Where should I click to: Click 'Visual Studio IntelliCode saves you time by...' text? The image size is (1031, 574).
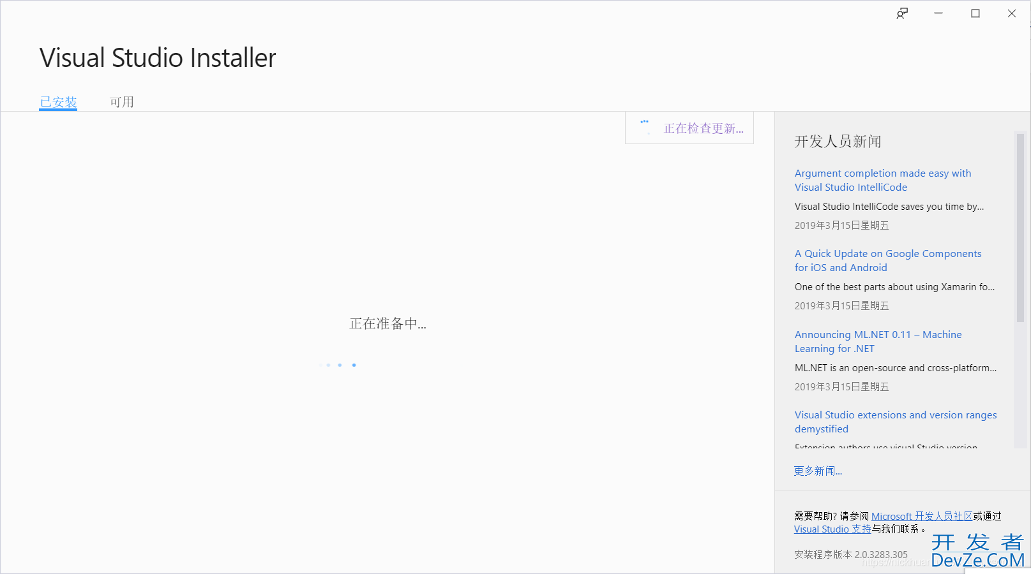coord(889,207)
